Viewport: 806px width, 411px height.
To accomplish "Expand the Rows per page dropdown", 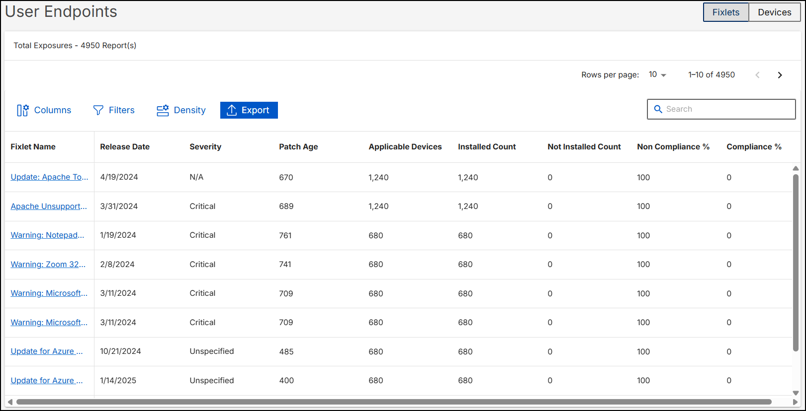I will 657,74.
